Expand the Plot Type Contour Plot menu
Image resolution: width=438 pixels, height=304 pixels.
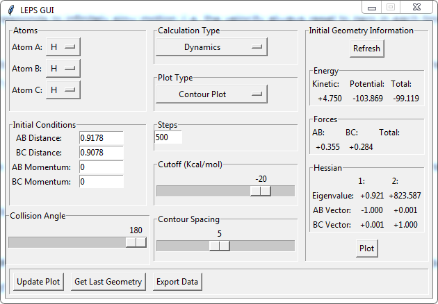211,94
